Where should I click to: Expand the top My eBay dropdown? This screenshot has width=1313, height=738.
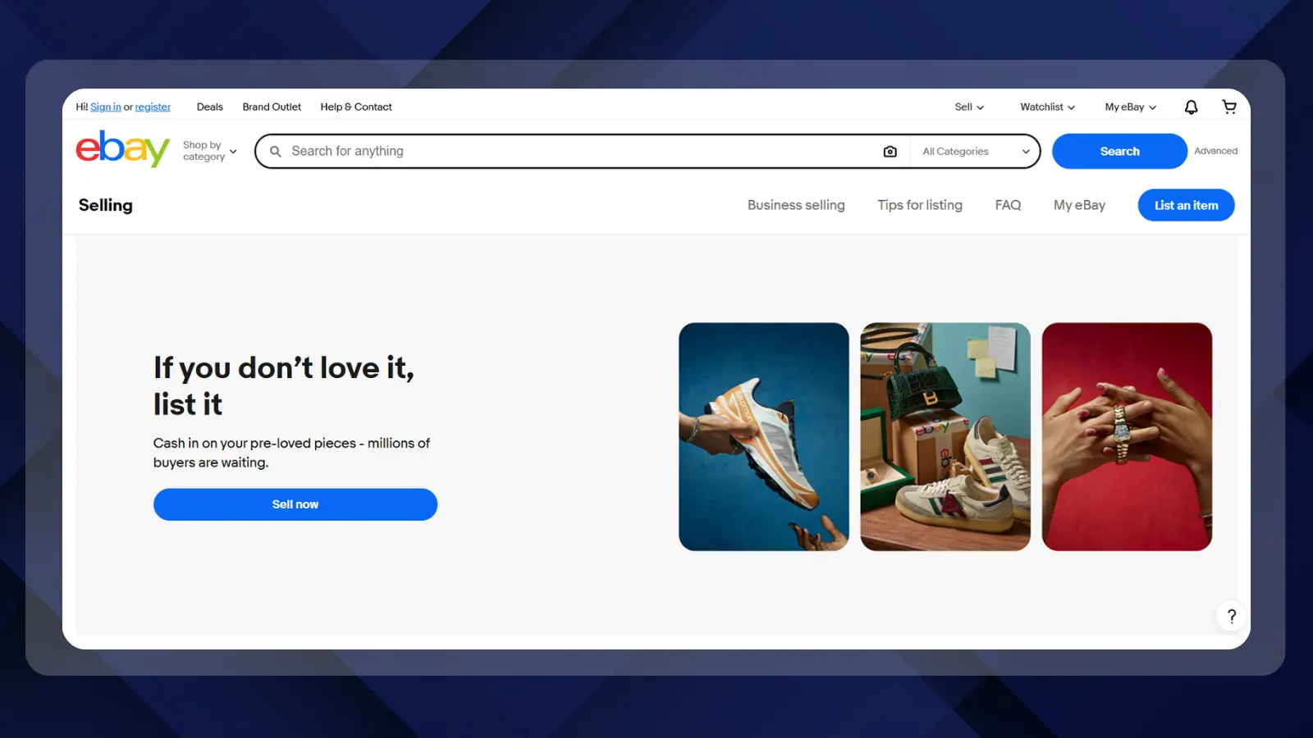click(x=1130, y=107)
